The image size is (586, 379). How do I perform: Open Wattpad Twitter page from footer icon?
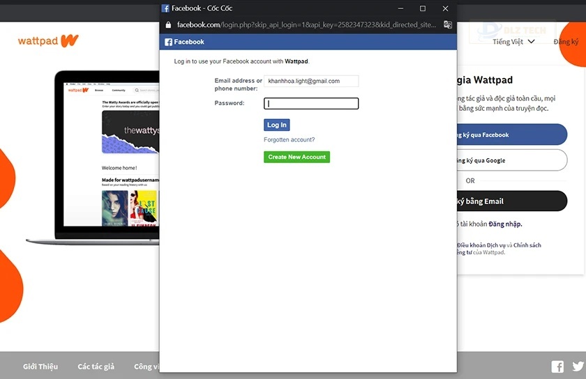tap(578, 366)
